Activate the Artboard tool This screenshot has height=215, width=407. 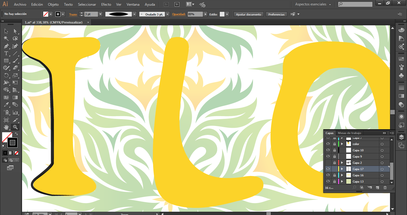coord(6,120)
